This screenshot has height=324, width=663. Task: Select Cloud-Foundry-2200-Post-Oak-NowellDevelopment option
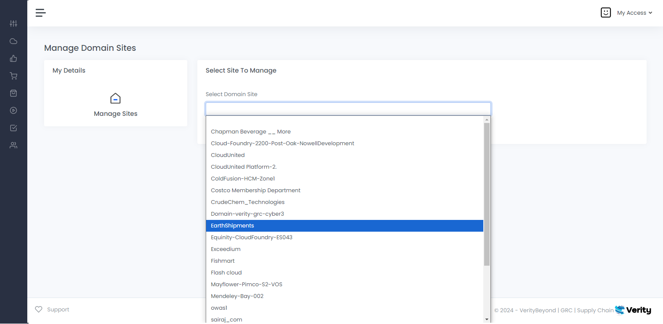[x=345, y=144]
